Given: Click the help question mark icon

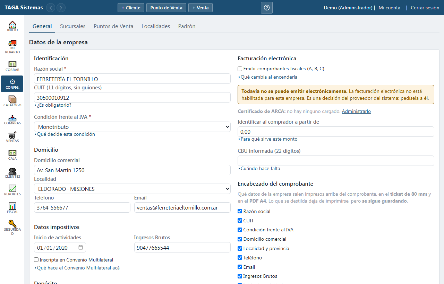Looking at the screenshot, I should [267, 8].
